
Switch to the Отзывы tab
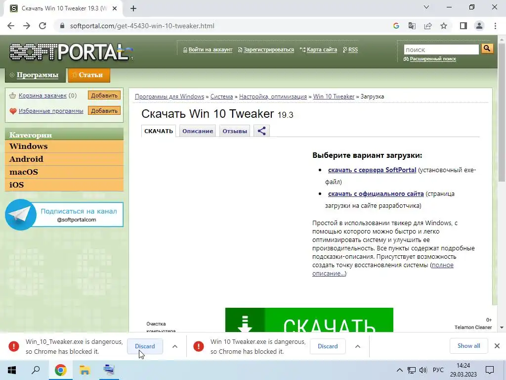pyautogui.click(x=235, y=131)
